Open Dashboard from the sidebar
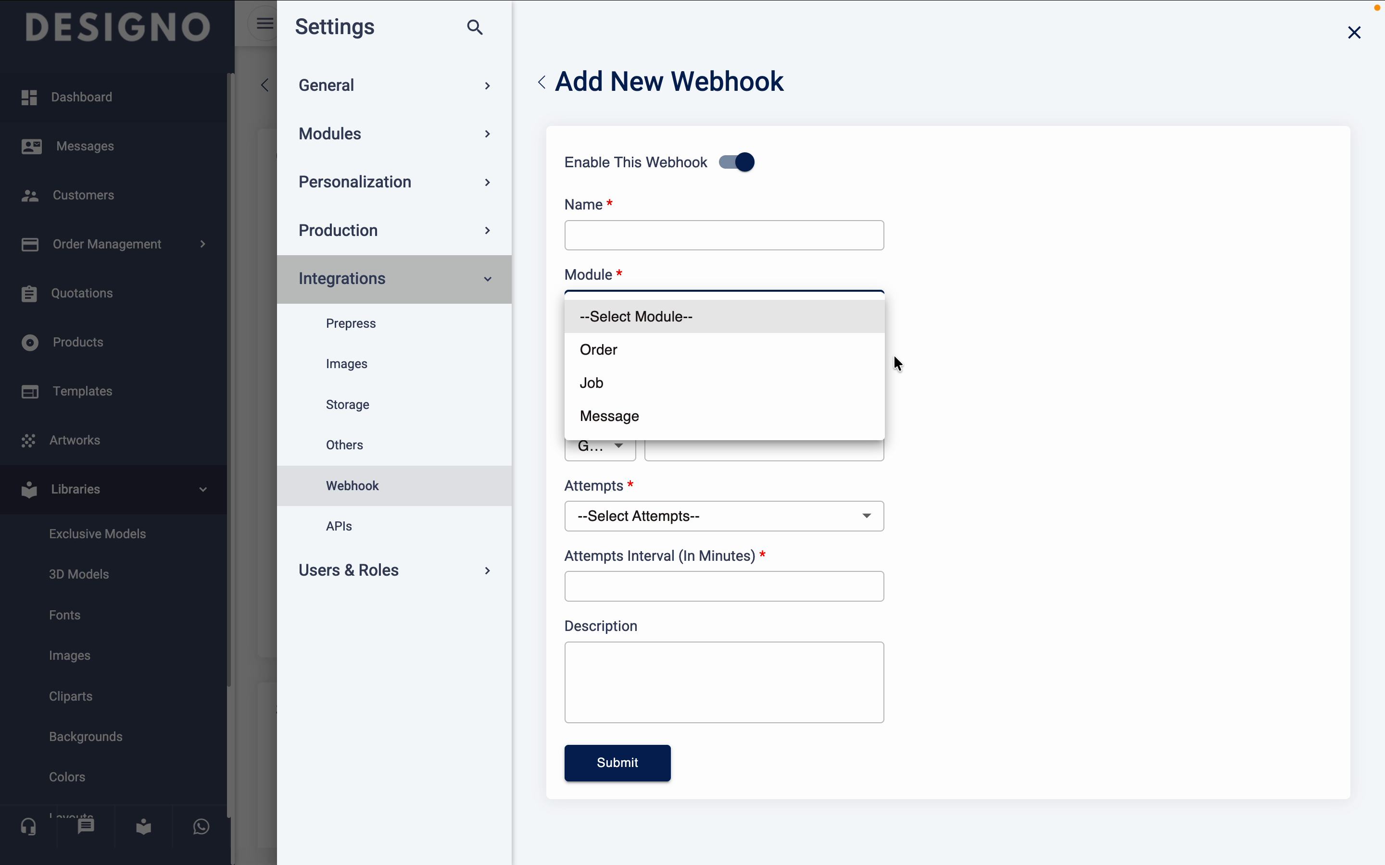 (x=81, y=97)
